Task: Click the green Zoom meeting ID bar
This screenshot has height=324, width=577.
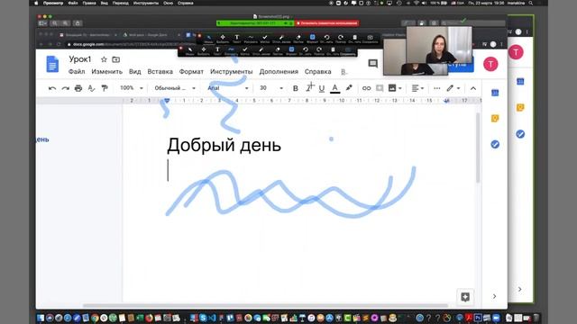Action: coord(255,23)
